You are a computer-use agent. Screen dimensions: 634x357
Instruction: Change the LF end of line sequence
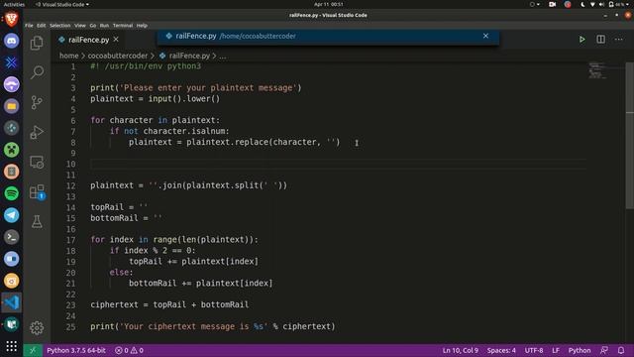(x=556, y=350)
